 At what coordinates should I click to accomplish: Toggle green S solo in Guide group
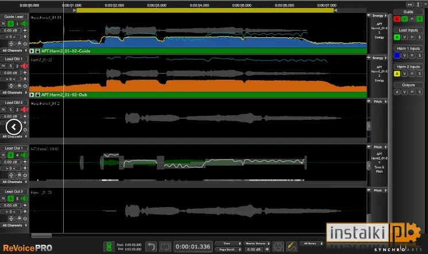point(419,19)
